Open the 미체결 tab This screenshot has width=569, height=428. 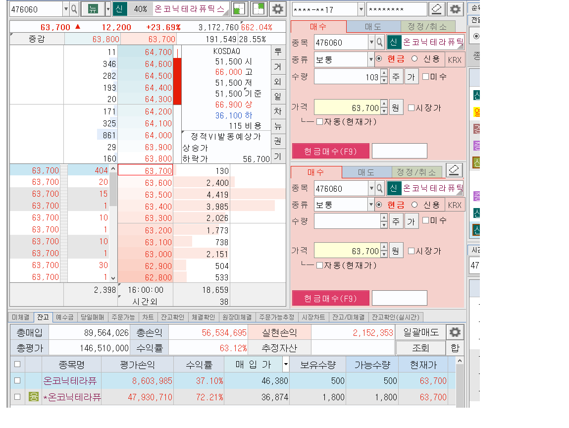pyautogui.click(x=21, y=317)
